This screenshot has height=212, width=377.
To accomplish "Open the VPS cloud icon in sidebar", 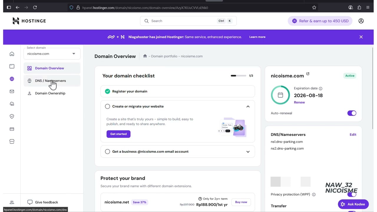I will (12, 104).
